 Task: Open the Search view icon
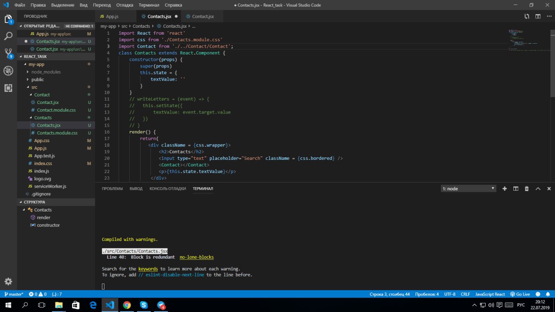tap(8, 36)
